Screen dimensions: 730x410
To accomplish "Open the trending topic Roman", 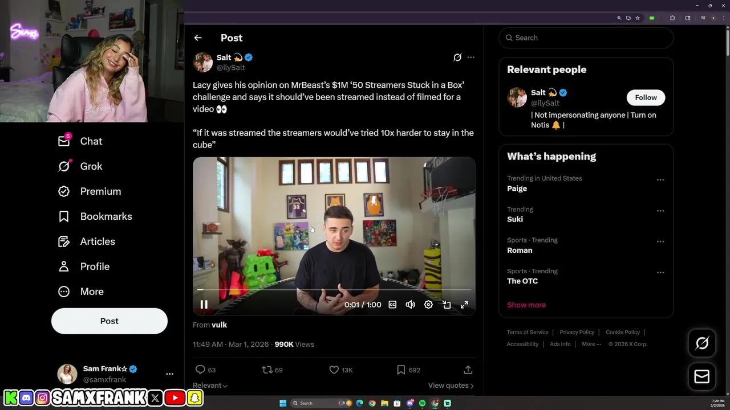I will point(520,250).
